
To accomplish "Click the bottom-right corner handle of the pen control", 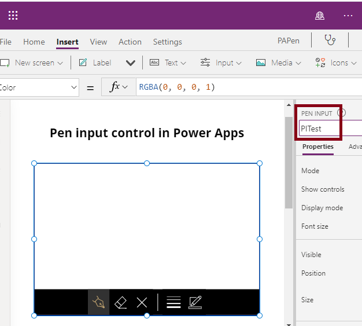I will [260, 316].
